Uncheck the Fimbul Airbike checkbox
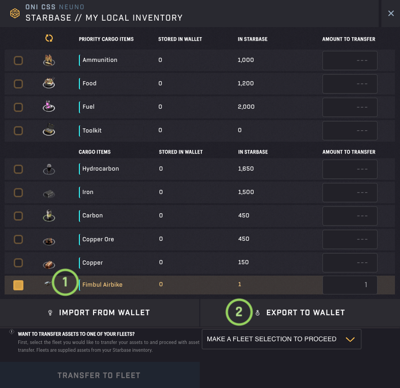 [18, 285]
